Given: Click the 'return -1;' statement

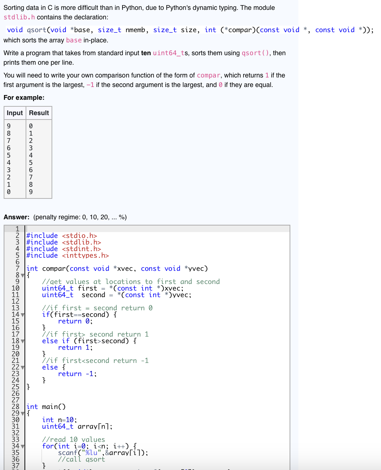Looking at the screenshot, I should click(x=77, y=374).
